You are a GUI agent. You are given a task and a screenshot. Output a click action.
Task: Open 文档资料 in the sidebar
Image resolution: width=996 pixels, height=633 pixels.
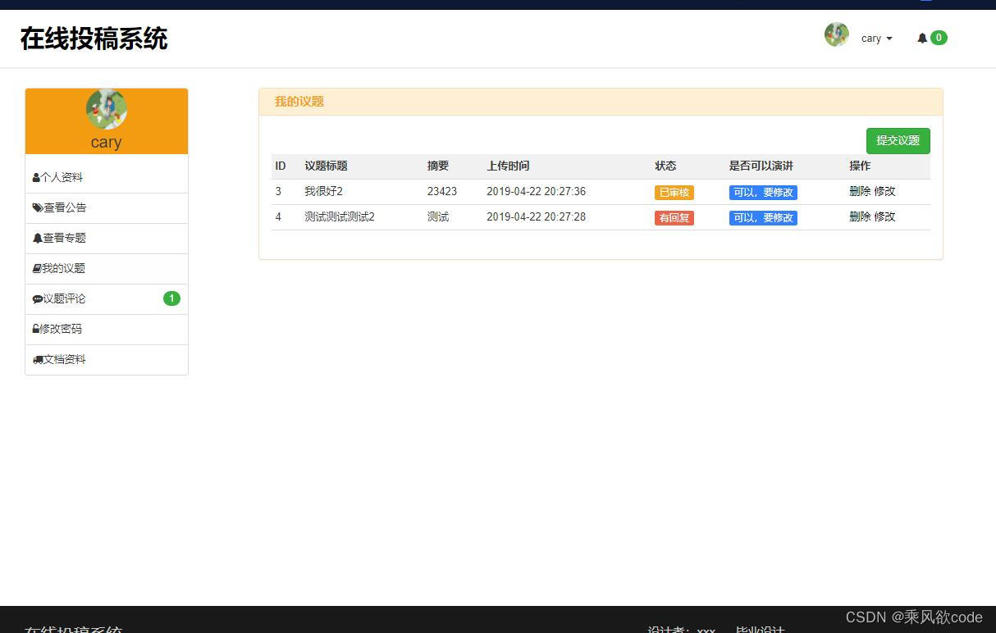click(x=107, y=359)
